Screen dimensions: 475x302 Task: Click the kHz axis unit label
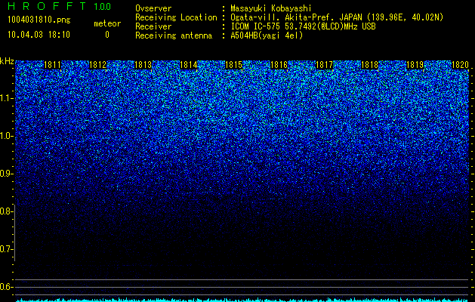click(7, 61)
